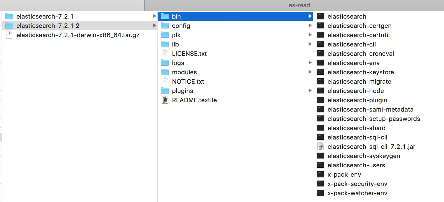Click the jdk folder icon
The image size is (444, 202).
click(165, 35)
